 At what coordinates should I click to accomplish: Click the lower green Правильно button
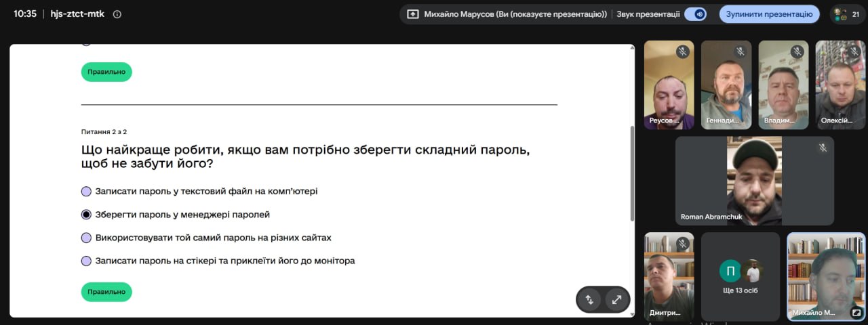(106, 292)
